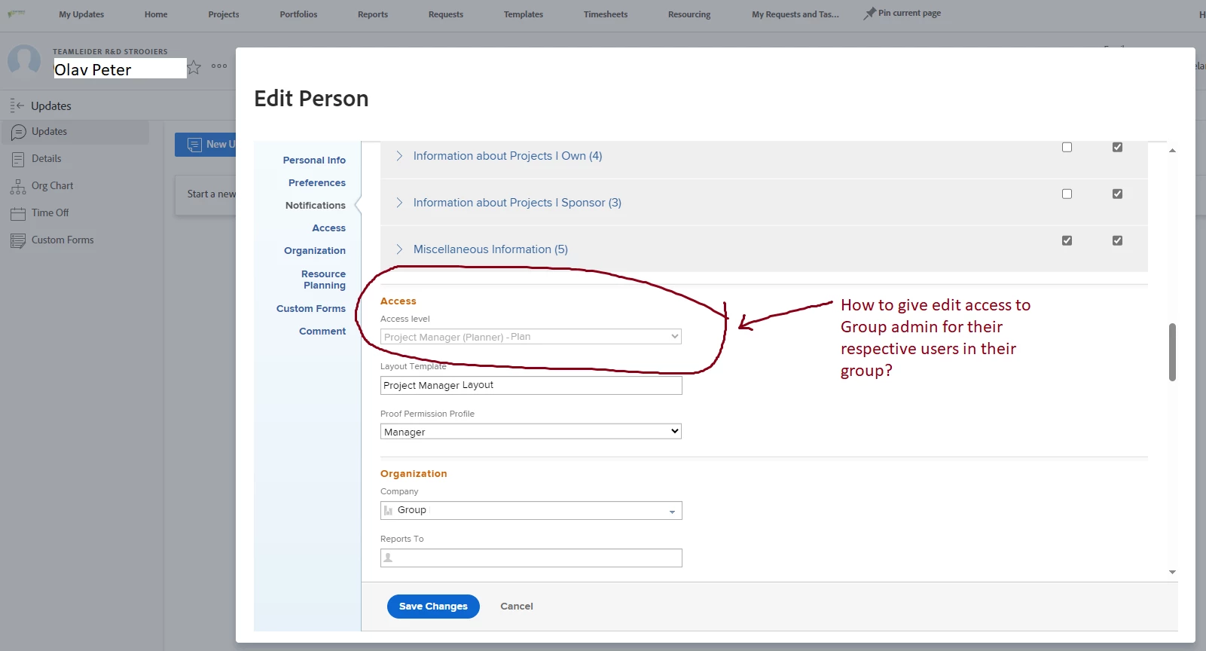Expand Information about Projects I Own chevron
This screenshot has height=651, width=1206.
[399, 156]
